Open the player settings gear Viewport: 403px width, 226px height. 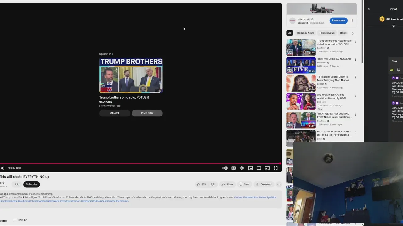[242, 168]
